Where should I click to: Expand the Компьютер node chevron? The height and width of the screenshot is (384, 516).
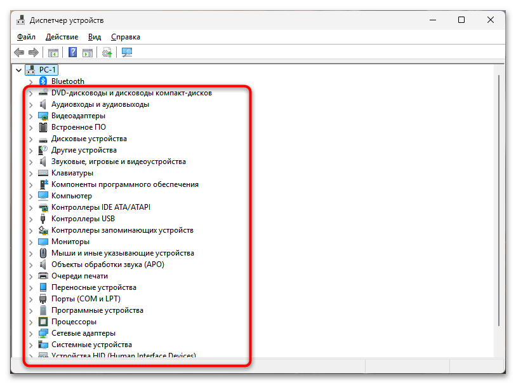[30, 196]
